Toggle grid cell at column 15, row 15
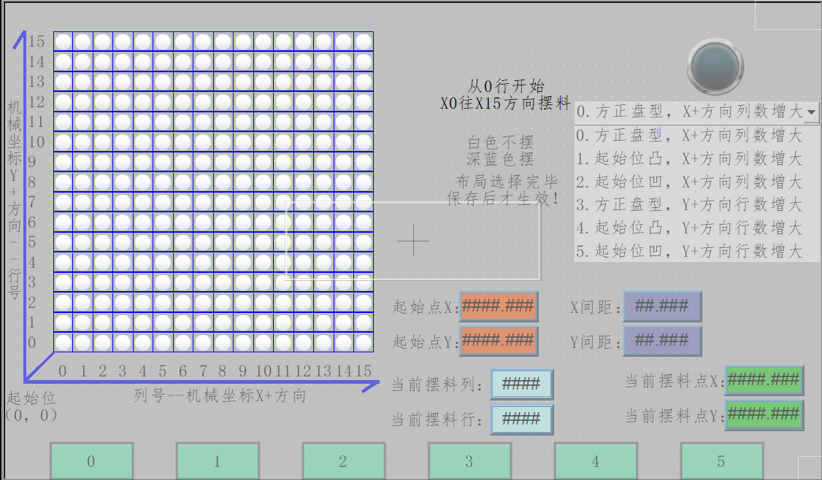 point(364,42)
